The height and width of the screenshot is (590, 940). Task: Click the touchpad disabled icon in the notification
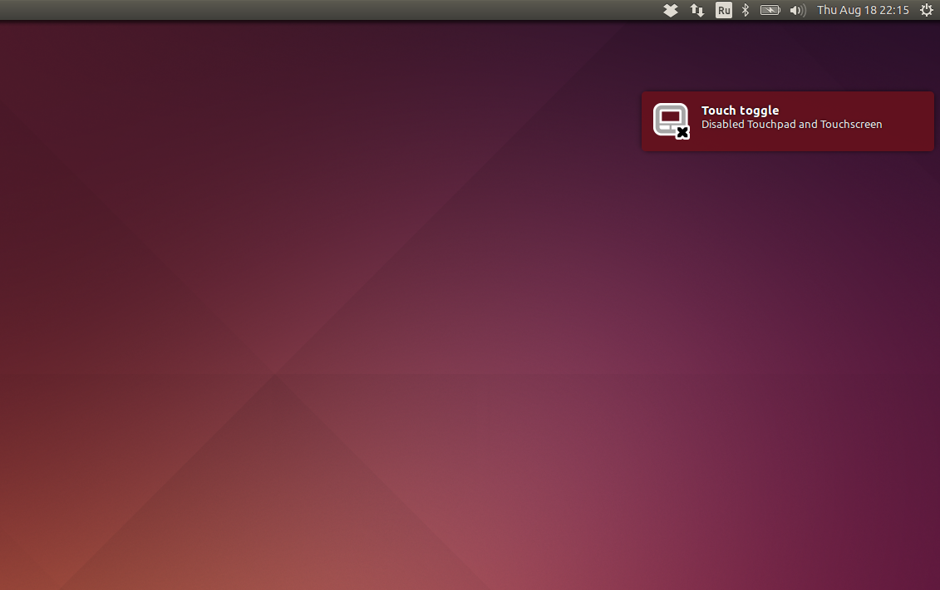coord(672,121)
